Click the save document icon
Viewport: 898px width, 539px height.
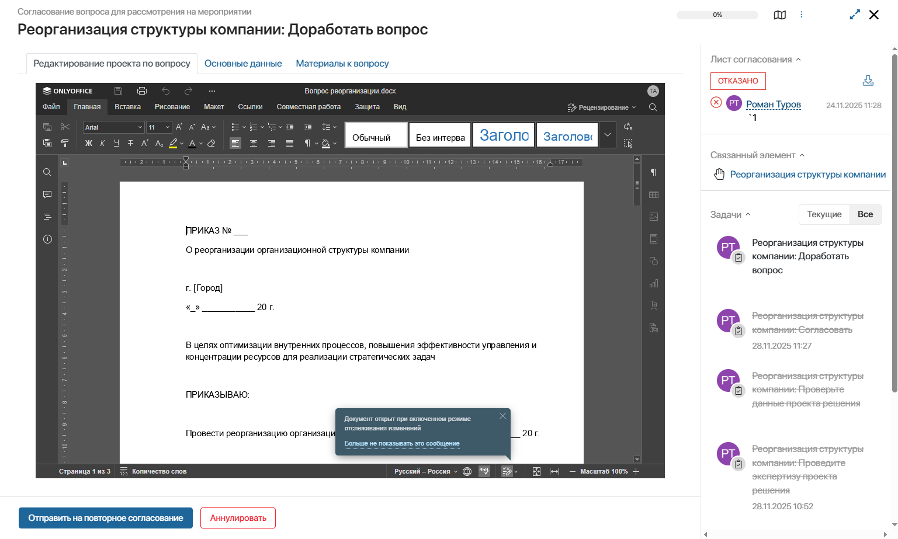pyautogui.click(x=118, y=91)
